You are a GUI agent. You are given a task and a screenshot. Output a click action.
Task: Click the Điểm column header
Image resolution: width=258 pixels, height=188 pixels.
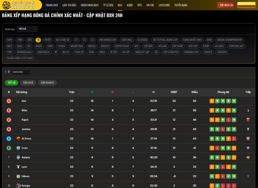[x=194, y=92]
